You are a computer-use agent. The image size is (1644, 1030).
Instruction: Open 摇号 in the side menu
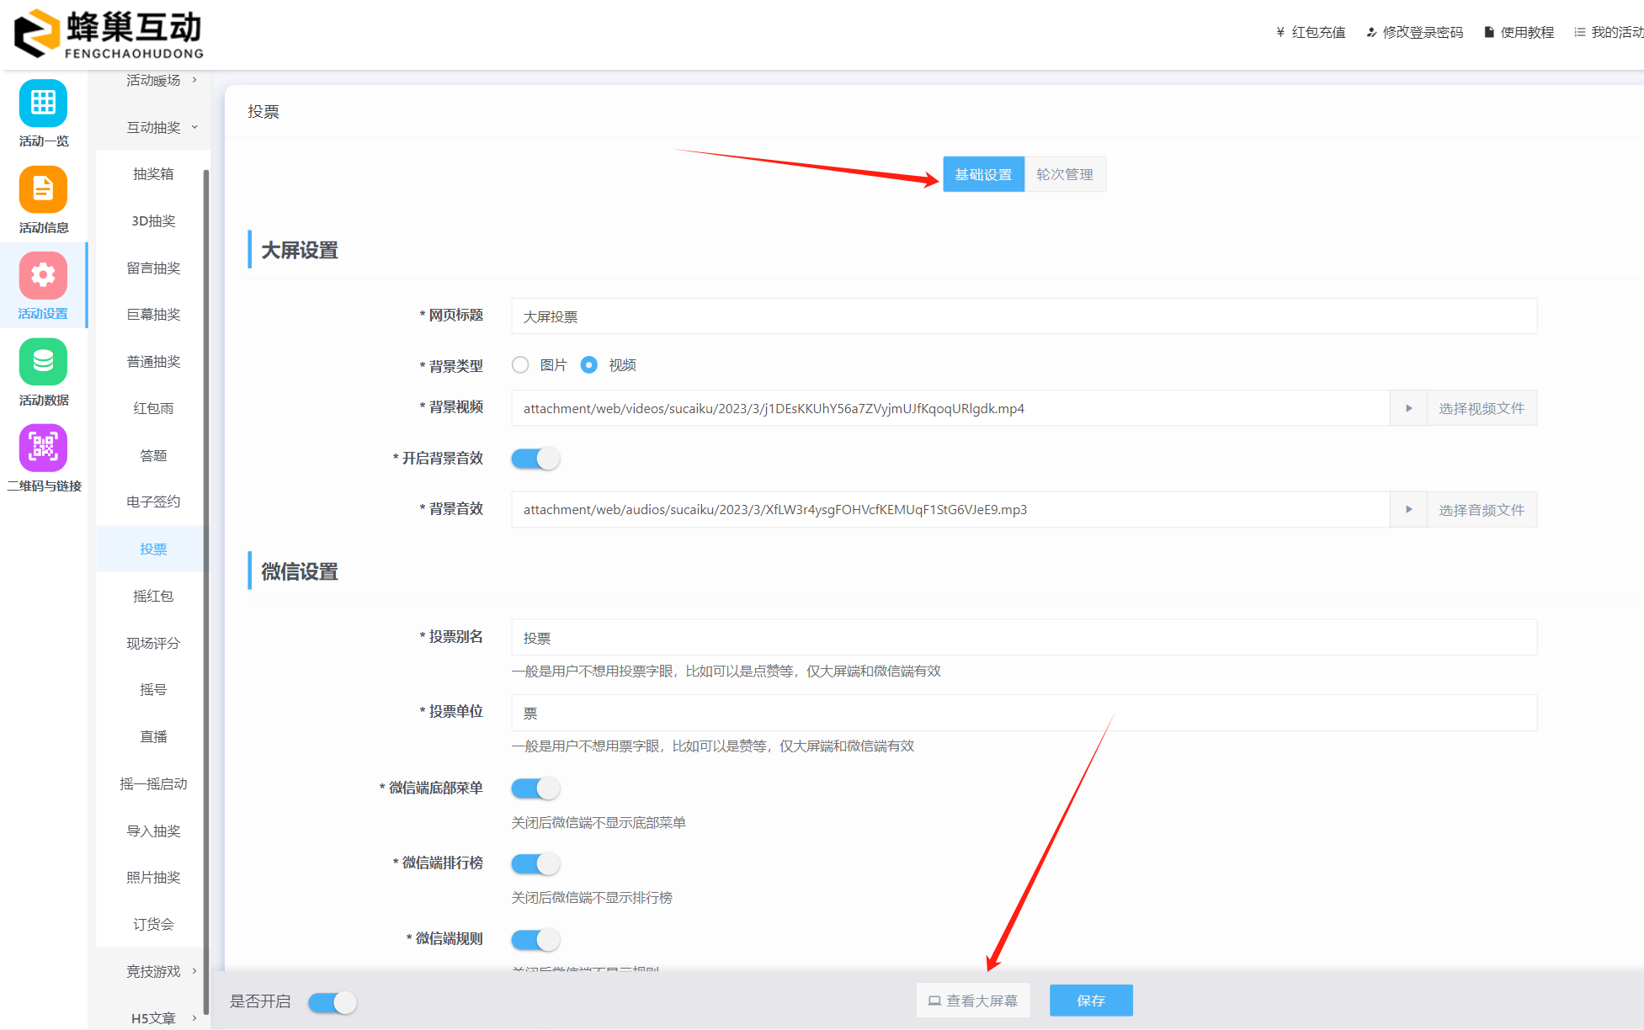pos(153,689)
